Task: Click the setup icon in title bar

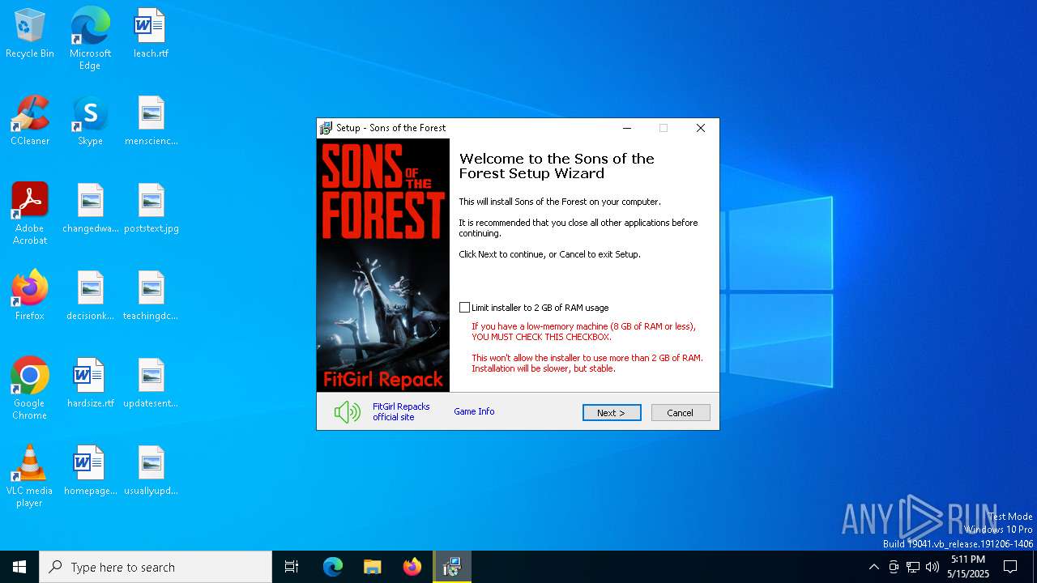Action: (326, 128)
